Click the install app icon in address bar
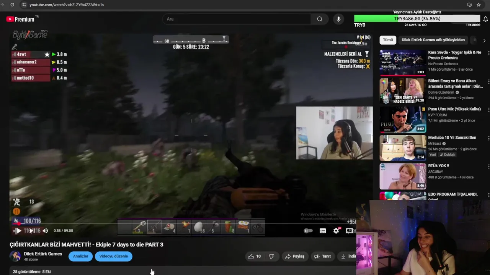490x275 pixels. [x=470, y=5]
